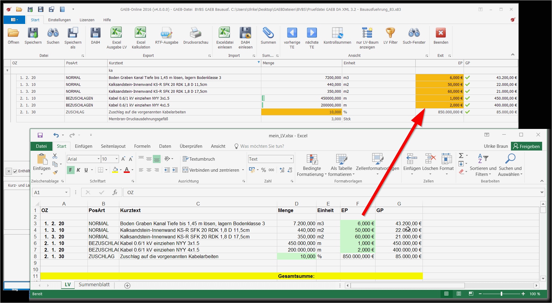
Task: Click Bedingte Formatierung in Excel ribbon
Action: coord(312,165)
